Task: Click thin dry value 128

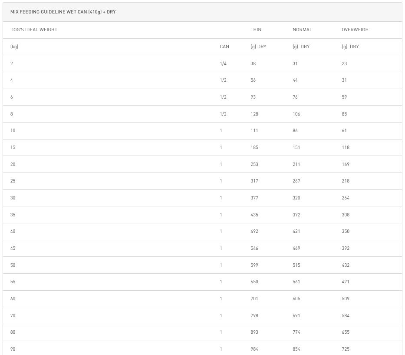Action: click(254, 114)
